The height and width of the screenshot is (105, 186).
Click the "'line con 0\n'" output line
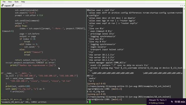96,29
